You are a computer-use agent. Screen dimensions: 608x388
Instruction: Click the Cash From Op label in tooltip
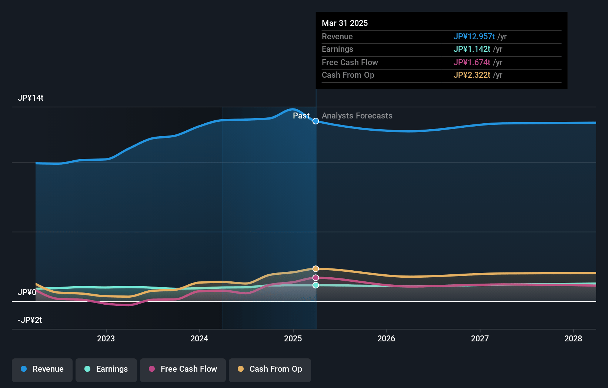point(348,75)
